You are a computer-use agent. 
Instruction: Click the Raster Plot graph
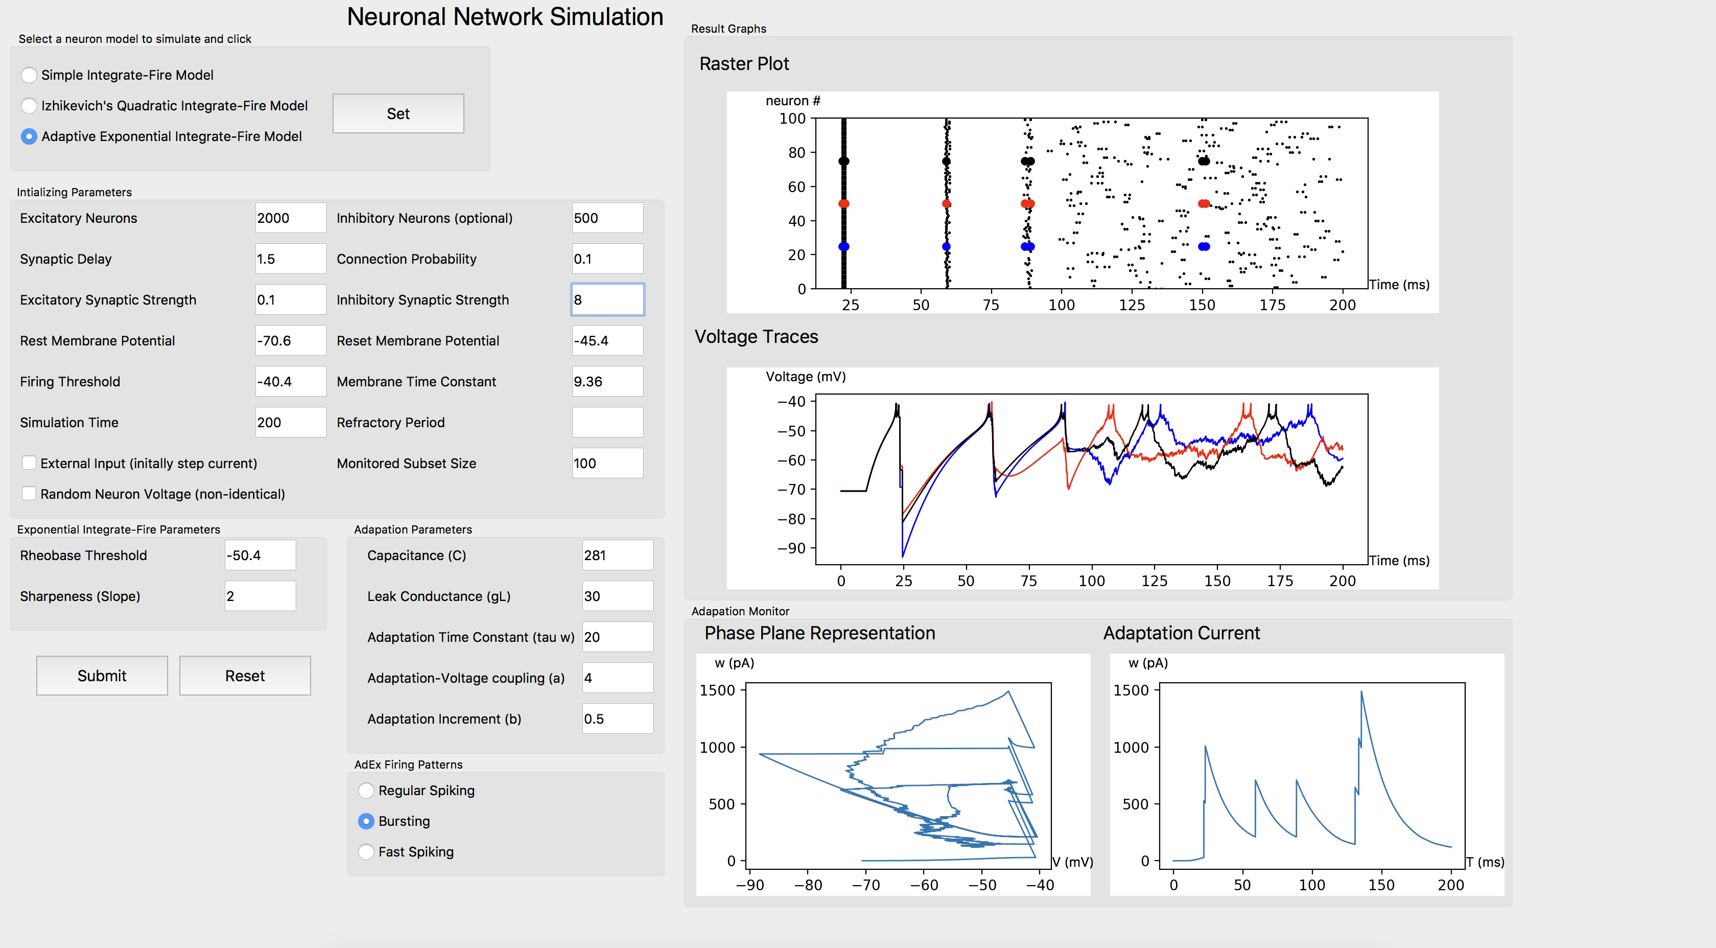tap(1083, 202)
